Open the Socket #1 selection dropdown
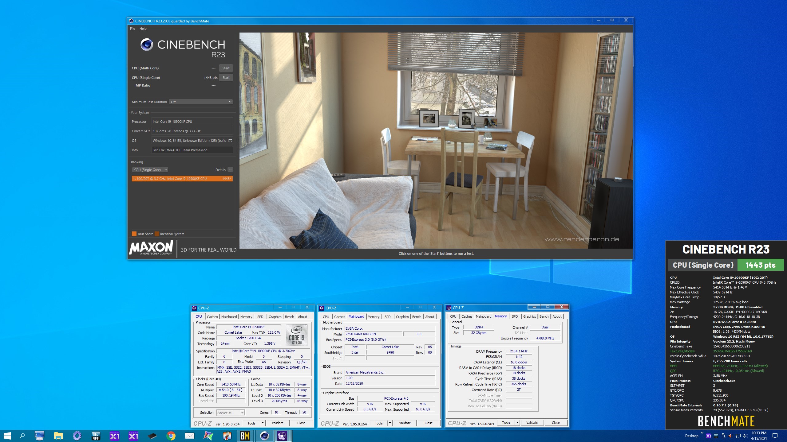 pyautogui.click(x=231, y=413)
